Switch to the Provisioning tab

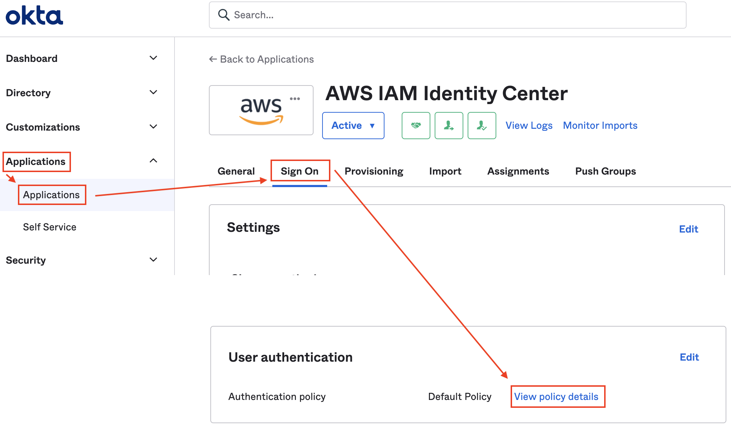tap(374, 171)
